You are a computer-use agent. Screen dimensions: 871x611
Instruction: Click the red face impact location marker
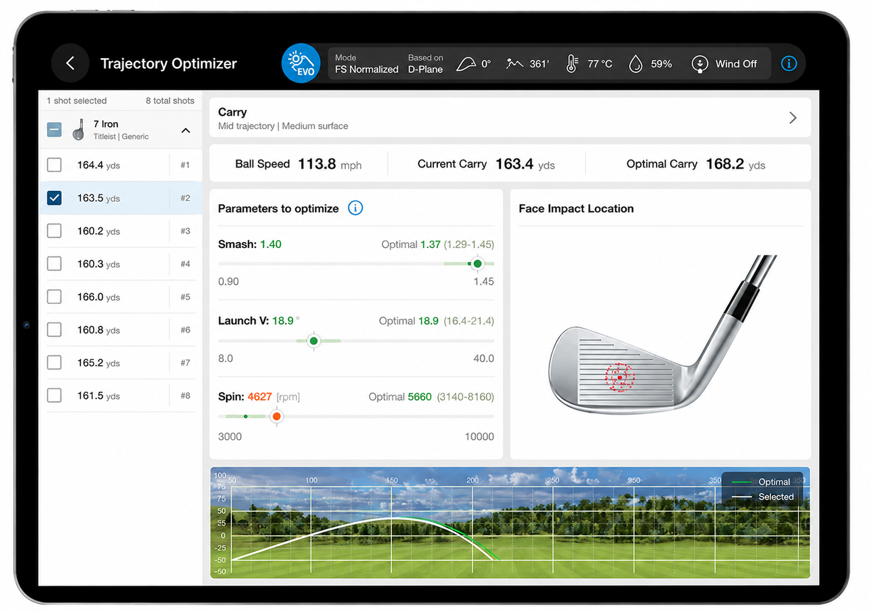click(619, 377)
